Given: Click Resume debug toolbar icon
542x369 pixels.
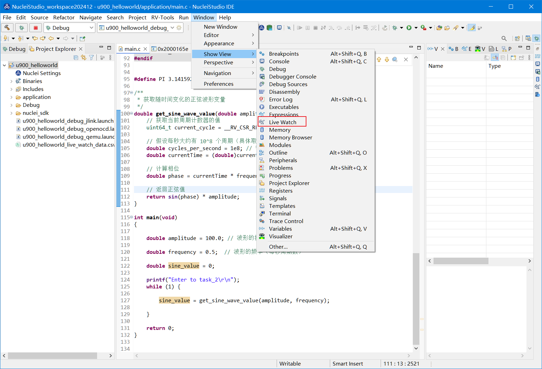Looking at the screenshot, I should click(299, 28).
